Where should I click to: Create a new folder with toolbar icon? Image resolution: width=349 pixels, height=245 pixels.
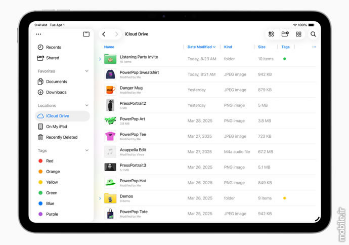tap(285, 34)
